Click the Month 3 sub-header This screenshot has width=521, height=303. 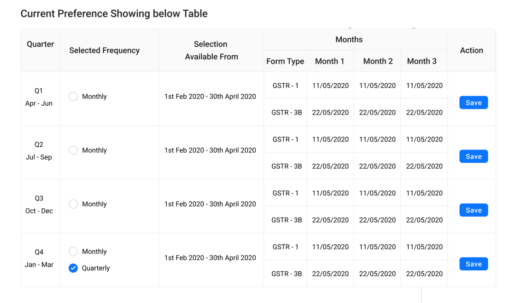tap(421, 61)
